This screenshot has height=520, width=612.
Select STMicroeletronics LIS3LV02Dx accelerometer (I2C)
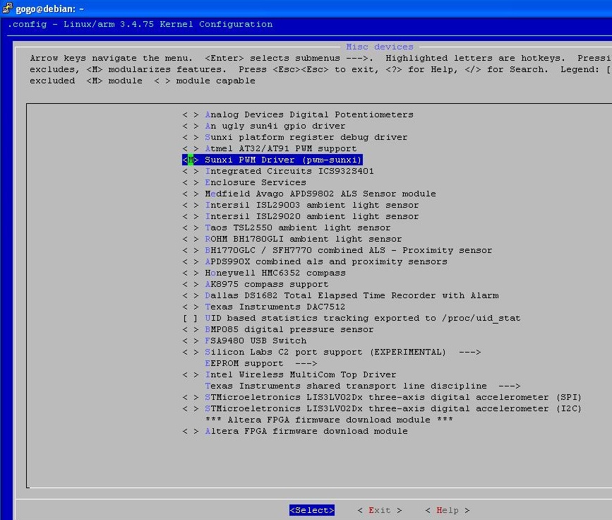tap(393, 408)
